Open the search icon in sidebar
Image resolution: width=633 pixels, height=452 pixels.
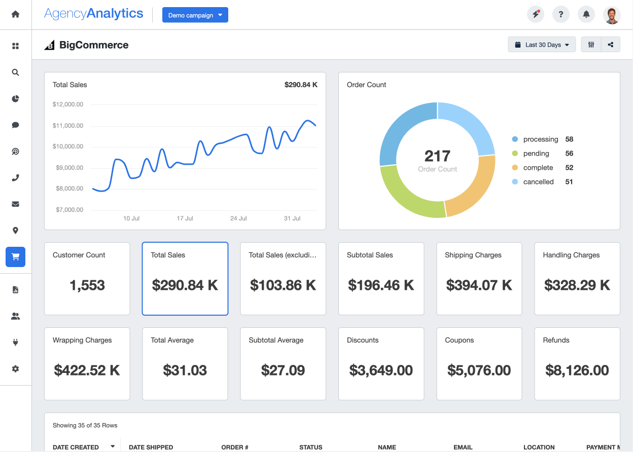coord(15,72)
